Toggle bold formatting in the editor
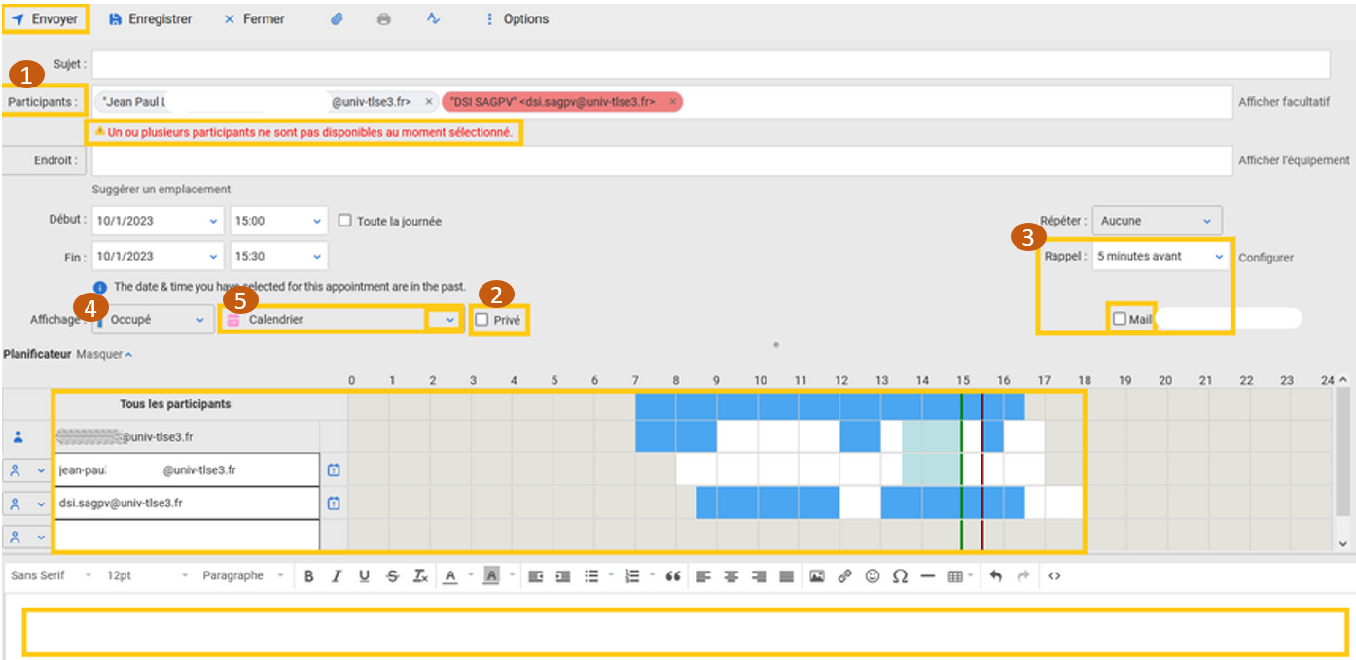 [308, 576]
